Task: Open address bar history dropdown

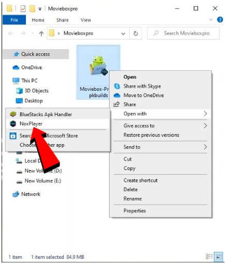Action: (123, 34)
